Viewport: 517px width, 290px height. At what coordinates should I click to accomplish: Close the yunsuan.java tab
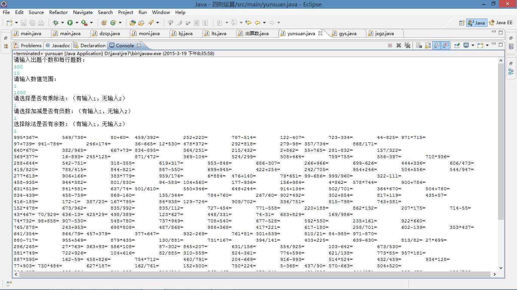click(320, 33)
